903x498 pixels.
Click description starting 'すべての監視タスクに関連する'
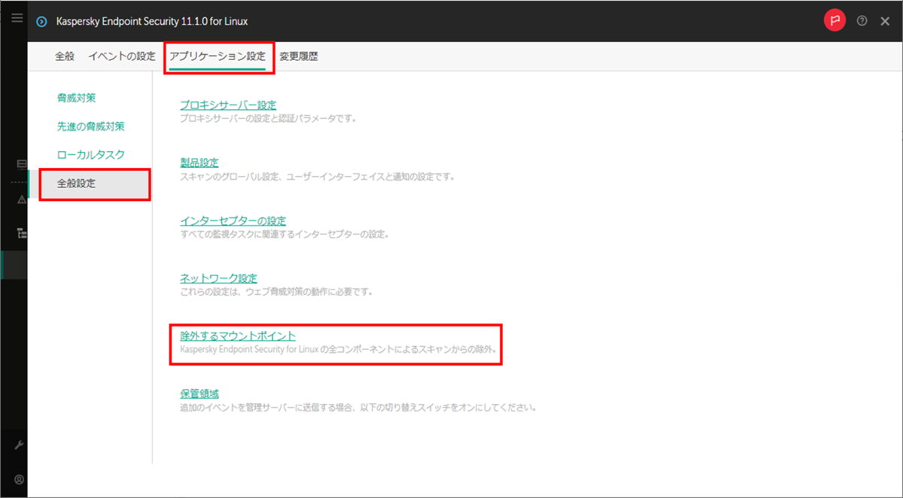tap(285, 235)
